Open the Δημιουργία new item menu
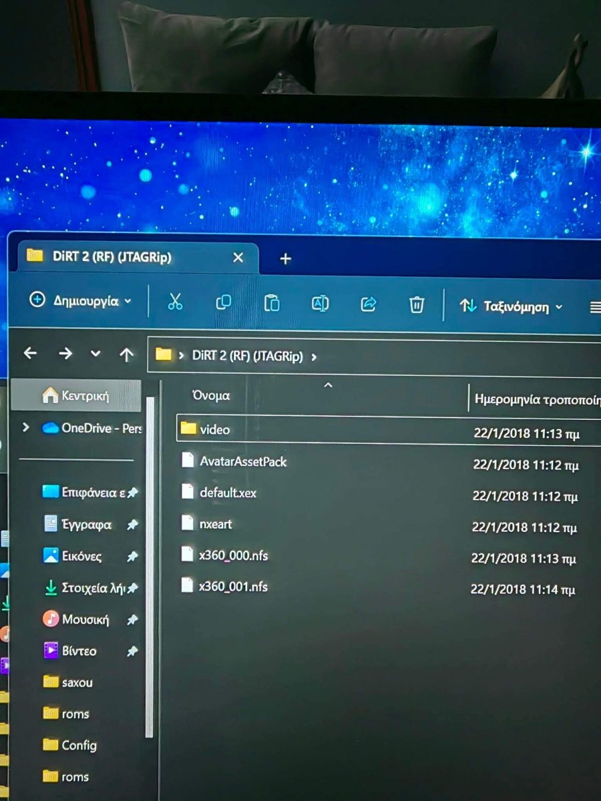Viewport: 601px width, 801px height. (x=80, y=300)
